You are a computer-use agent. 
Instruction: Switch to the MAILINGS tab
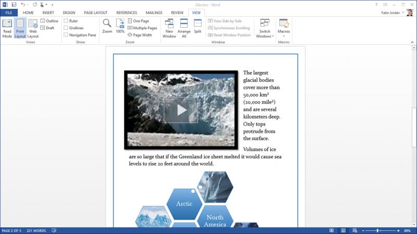pyautogui.click(x=154, y=13)
